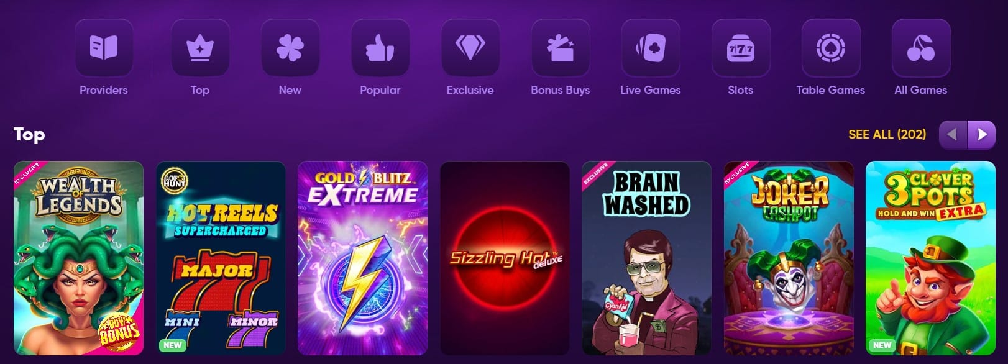Click SEE ALL (202) link
Image resolution: width=1008 pixels, height=364 pixels.
(x=887, y=134)
